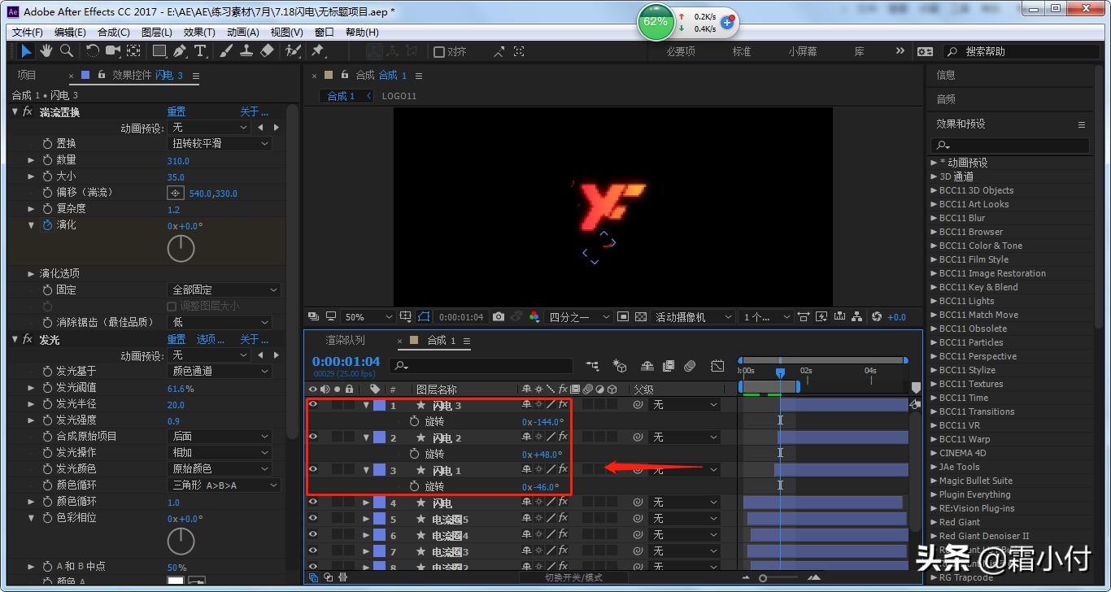Enable the 对齐 snapping checkbox
1111x592 pixels.
(x=439, y=52)
